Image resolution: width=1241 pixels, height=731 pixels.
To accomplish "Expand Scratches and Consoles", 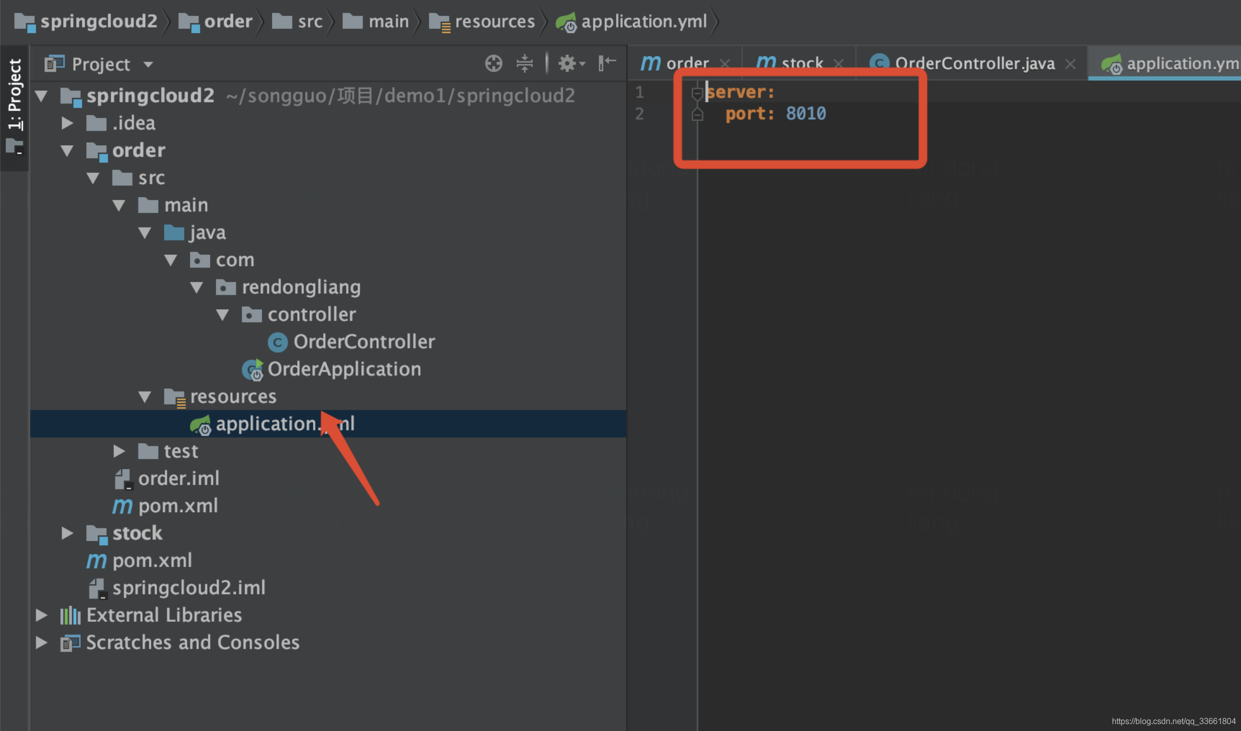I will pyautogui.click(x=42, y=643).
